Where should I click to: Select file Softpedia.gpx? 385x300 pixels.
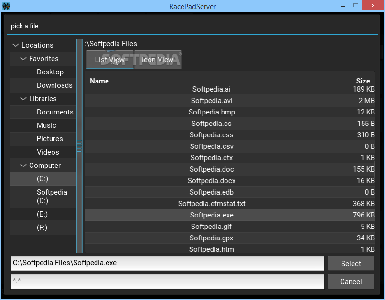point(230,238)
